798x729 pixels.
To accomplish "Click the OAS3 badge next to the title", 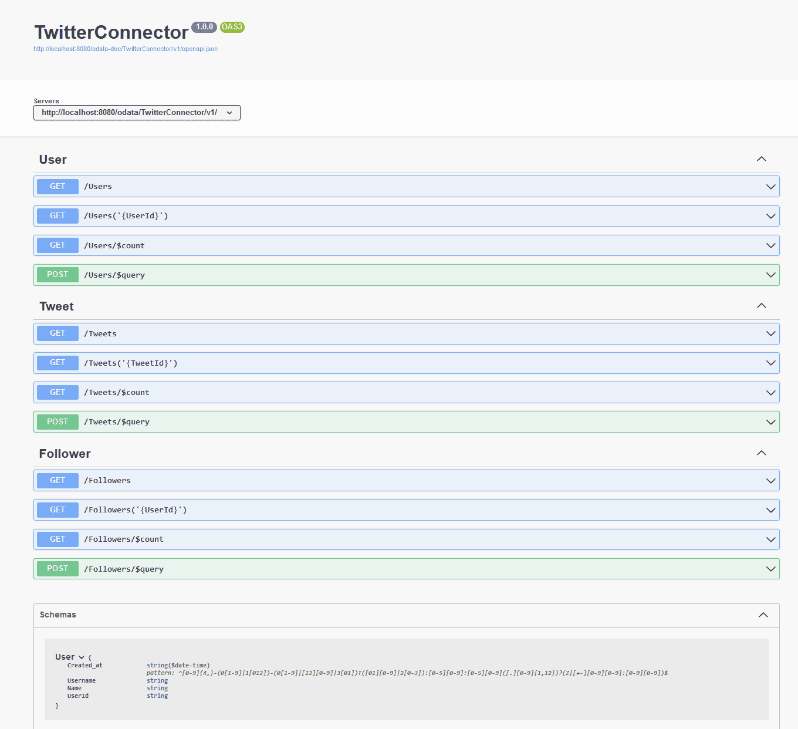I will [232, 27].
